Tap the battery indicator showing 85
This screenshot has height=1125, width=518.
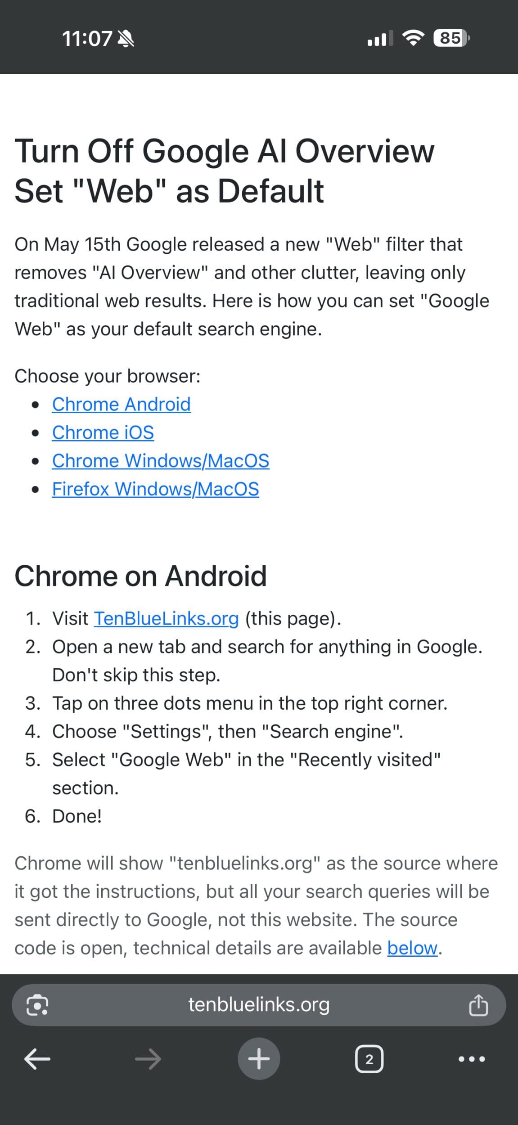tap(451, 38)
